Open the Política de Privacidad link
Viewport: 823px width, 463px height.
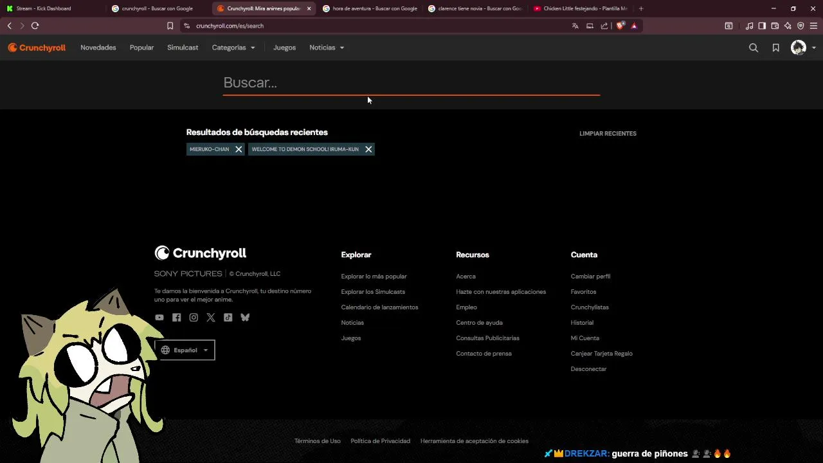coord(380,441)
